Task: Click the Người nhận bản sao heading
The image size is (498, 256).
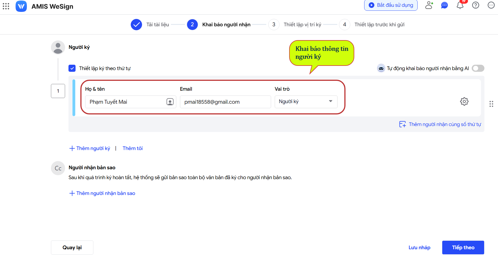Action: click(92, 168)
